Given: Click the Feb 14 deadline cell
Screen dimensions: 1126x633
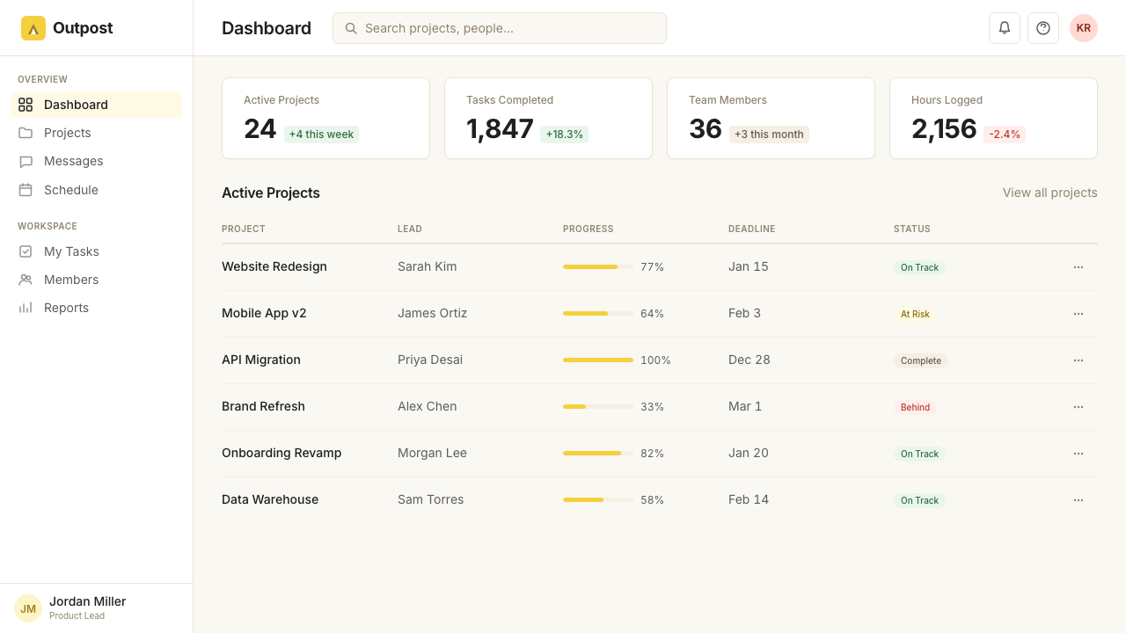Looking at the screenshot, I should click(749, 499).
